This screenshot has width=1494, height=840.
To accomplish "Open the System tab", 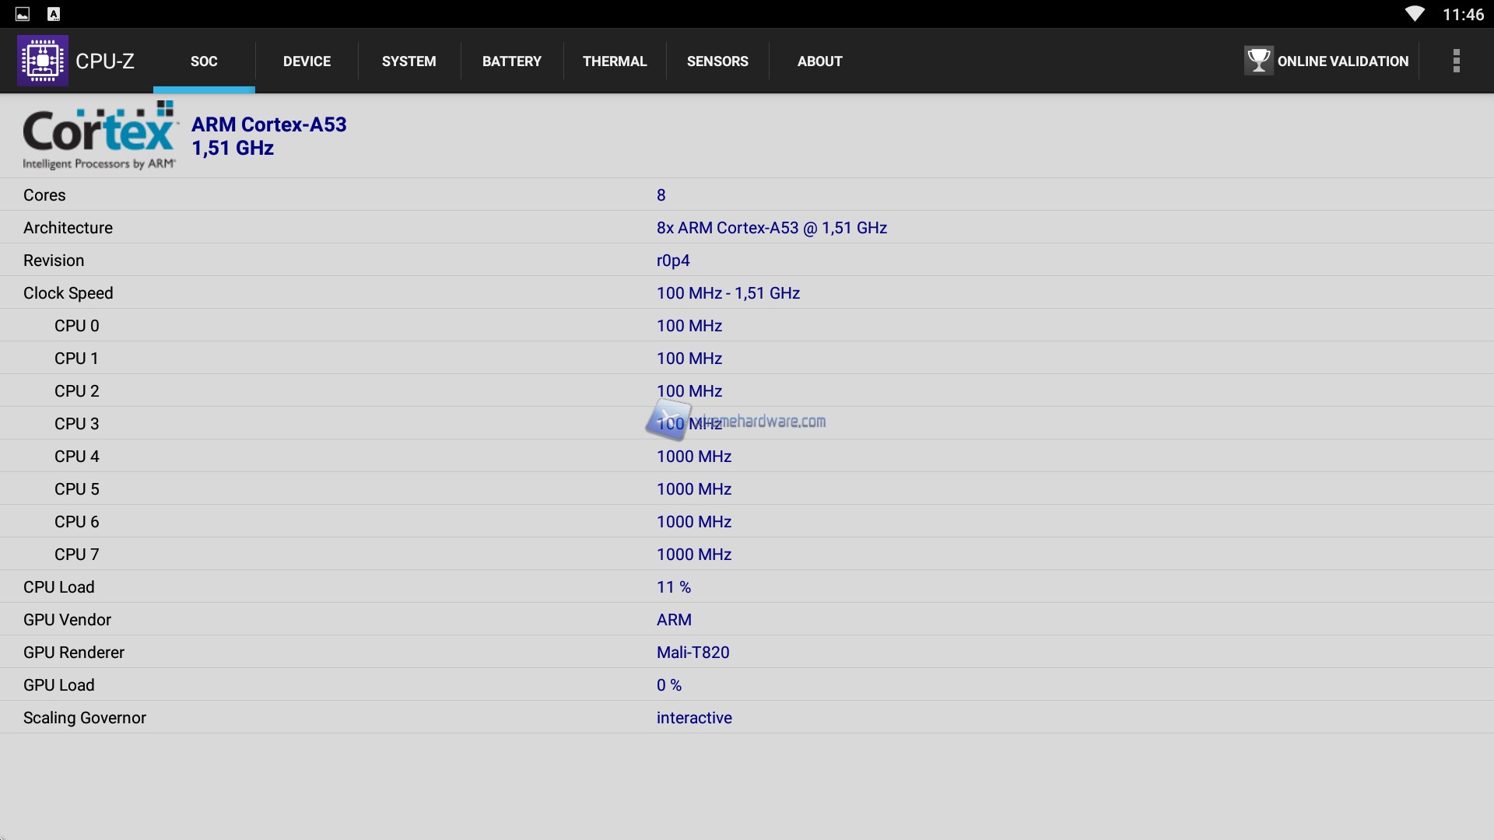I will (409, 61).
